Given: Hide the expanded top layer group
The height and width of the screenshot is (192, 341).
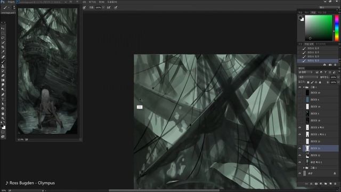Looking at the screenshot, I should [299, 87].
